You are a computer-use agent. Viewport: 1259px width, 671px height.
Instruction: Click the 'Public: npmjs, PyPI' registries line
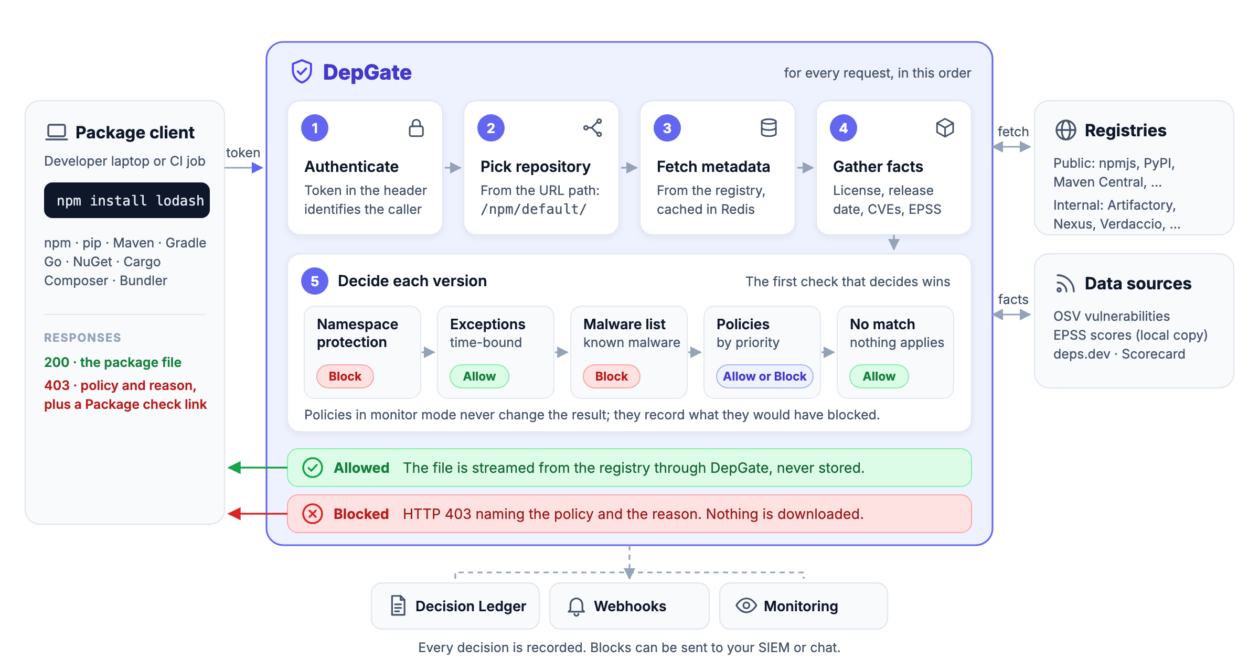(x=1114, y=163)
